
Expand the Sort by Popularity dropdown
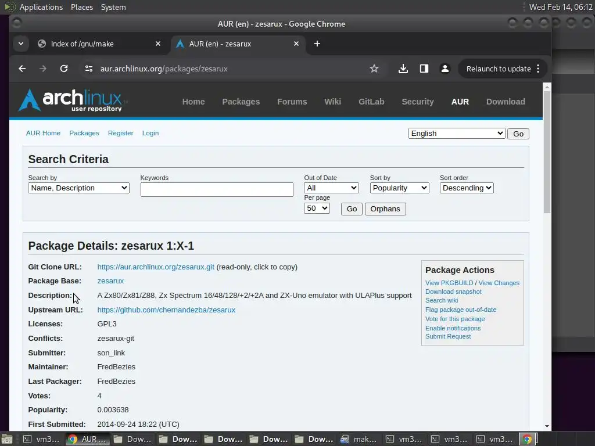(400, 188)
